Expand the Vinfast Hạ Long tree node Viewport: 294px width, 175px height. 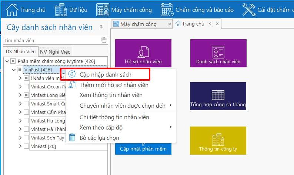click(20, 121)
